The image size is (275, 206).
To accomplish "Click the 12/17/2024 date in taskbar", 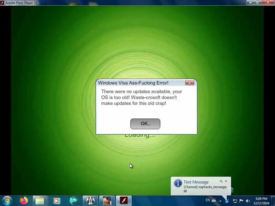I will click(x=261, y=203).
